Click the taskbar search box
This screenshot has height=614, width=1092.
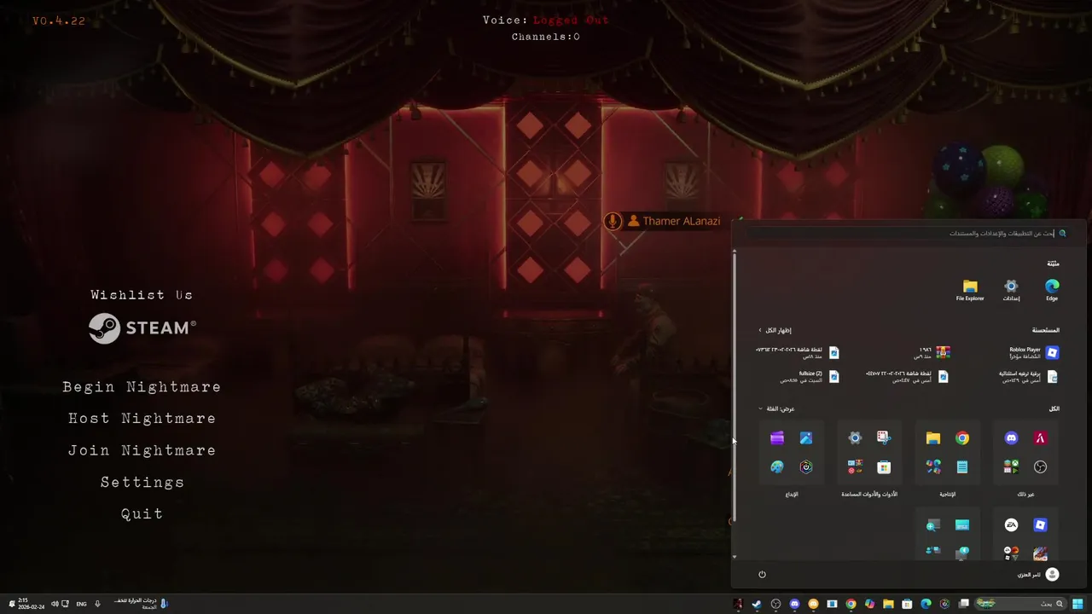[1020, 604]
